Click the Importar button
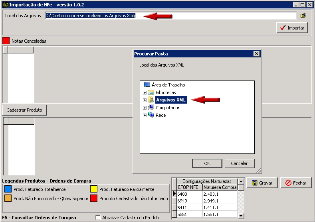The height and width of the screenshot is (222, 315). coord(292,28)
